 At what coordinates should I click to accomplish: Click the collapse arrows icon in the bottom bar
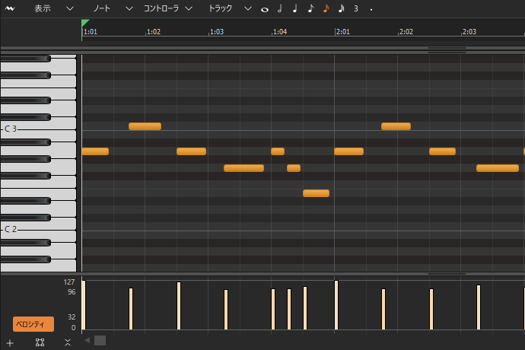(x=68, y=342)
